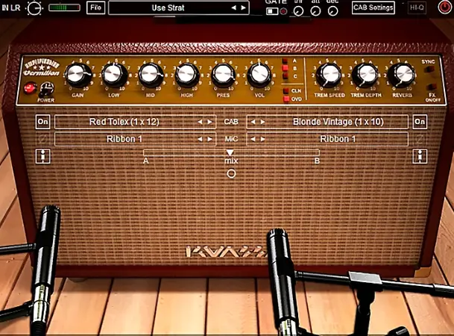Image resolution: width=454 pixels, height=336 pixels.
Task: Select next cabinet for Blonde Vintage slot
Action: pos(262,122)
